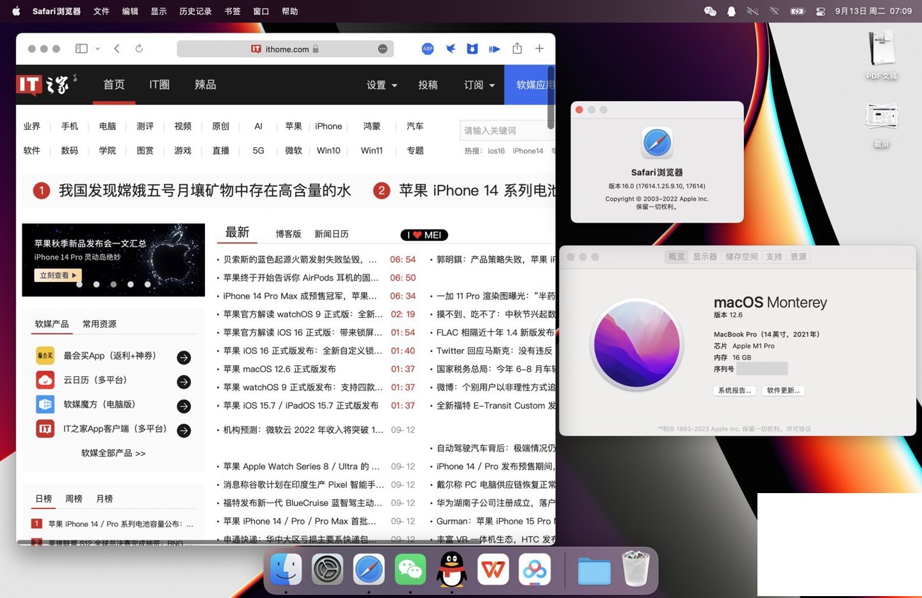Switch to 常用资源 tab
922x598 pixels.
99,324
